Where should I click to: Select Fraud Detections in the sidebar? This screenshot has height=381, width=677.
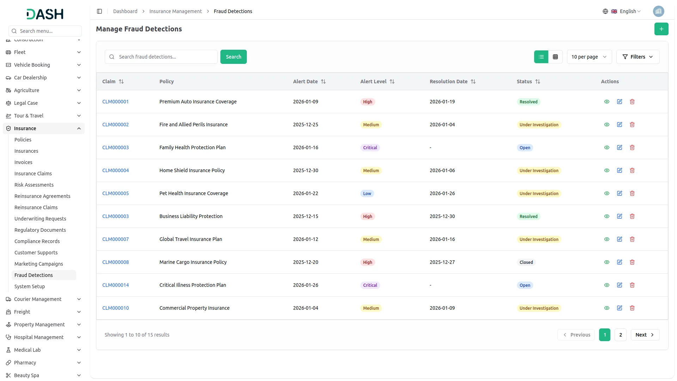(33, 275)
